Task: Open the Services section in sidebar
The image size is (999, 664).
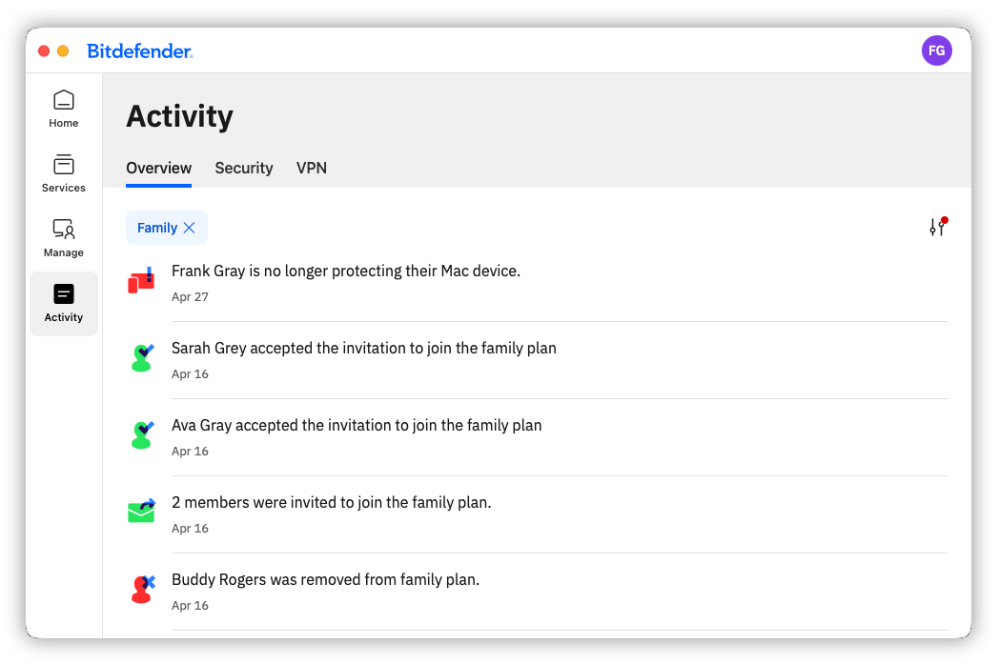Action: pos(64,173)
